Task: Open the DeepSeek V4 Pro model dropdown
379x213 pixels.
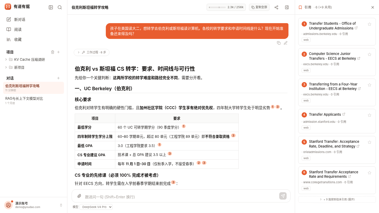Action: coord(96,207)
